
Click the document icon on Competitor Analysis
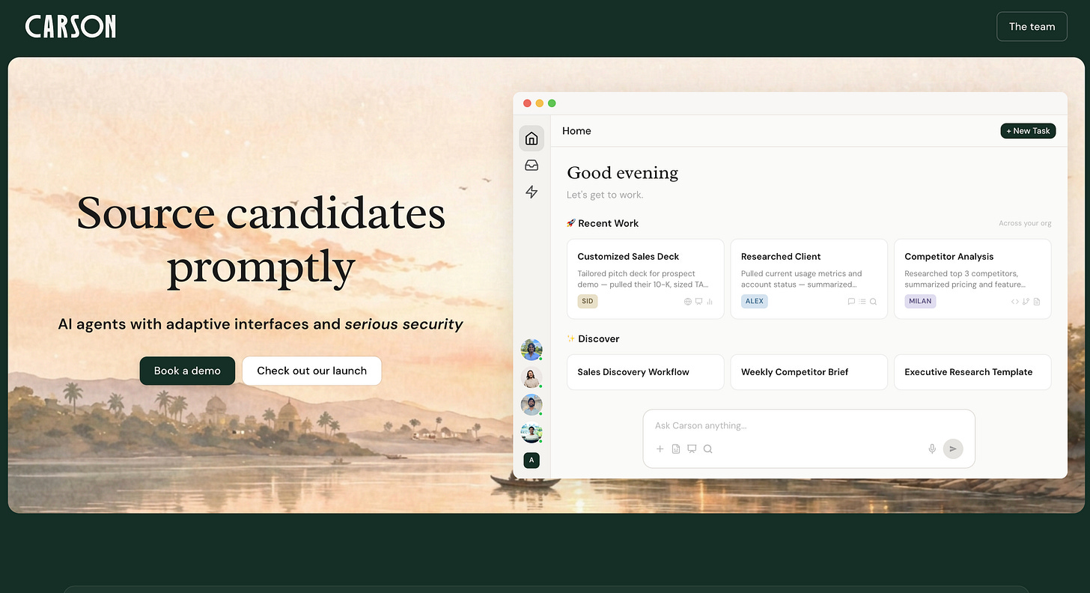point(1037,302)
